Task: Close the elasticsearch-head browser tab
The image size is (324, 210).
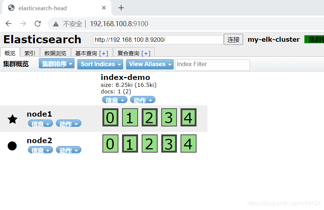Action: click(104, 8)
